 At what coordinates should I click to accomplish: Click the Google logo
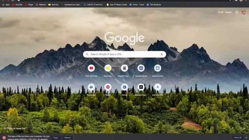tap(124, 38)
